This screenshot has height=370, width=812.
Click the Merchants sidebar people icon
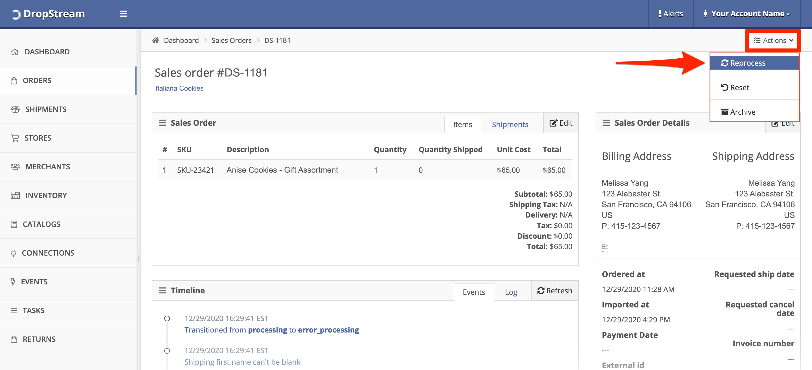click(15, 167)
